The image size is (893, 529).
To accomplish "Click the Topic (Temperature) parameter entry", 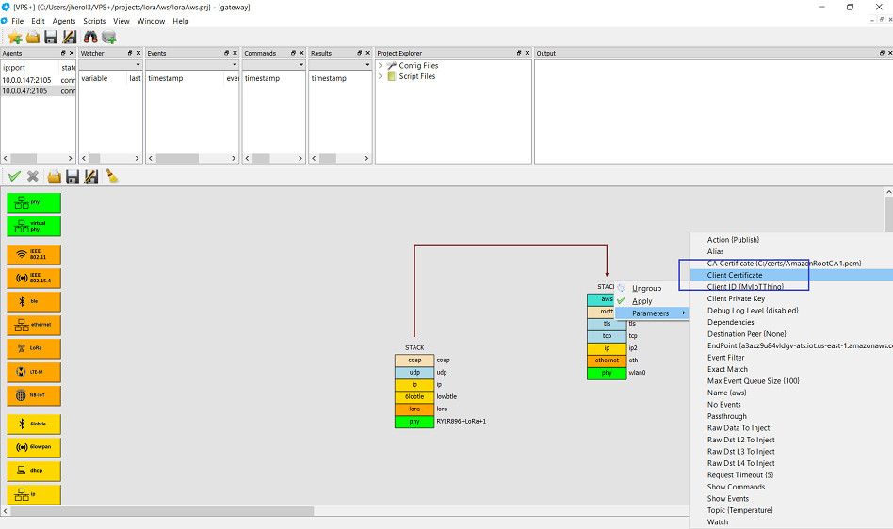I will point(739,510).
